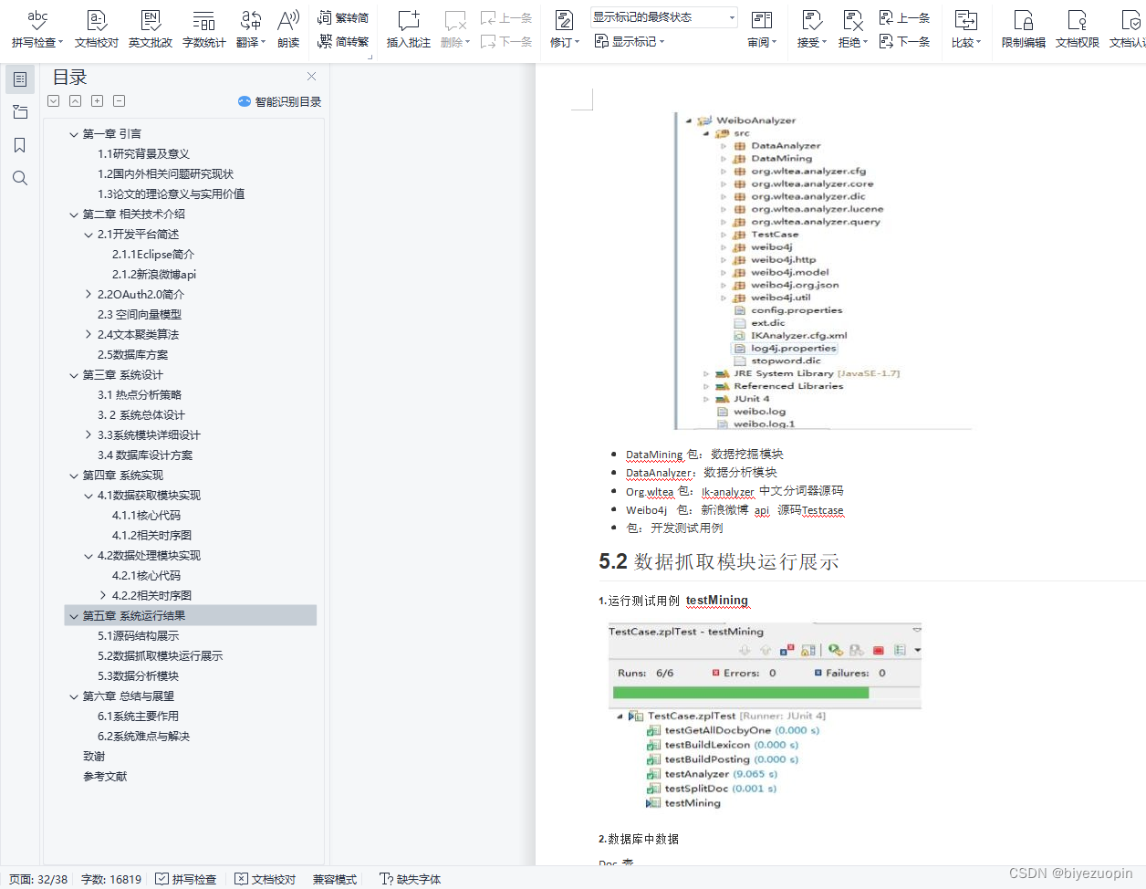Viewport: 1146px width, 889px height.
Task: Jump to 2.1.2新浪微博api heading
Action: 154,275
